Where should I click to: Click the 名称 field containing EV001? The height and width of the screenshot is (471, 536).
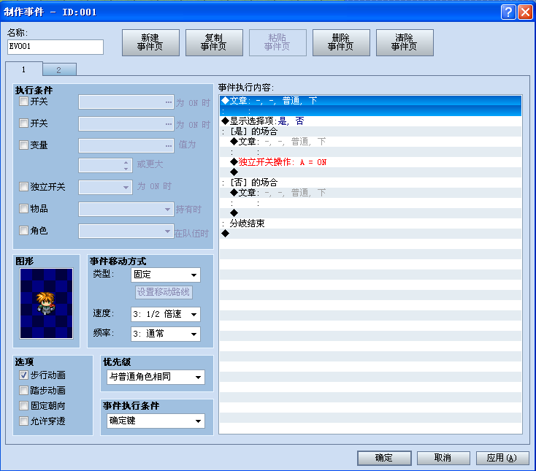pos(55,47)
